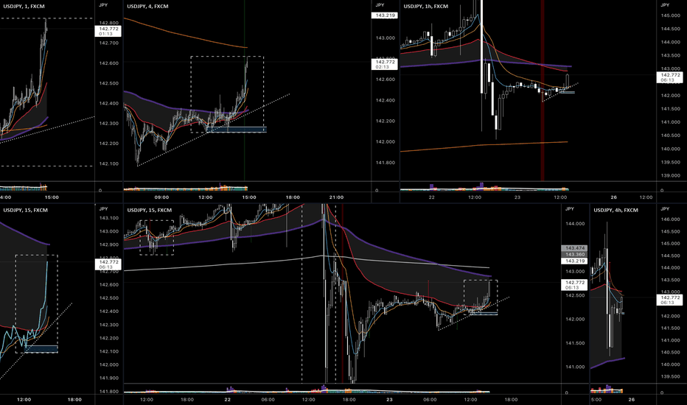Click 09:00 on the 4-minute chart time axis
The image size is (687, 405).
click(161, 197)
